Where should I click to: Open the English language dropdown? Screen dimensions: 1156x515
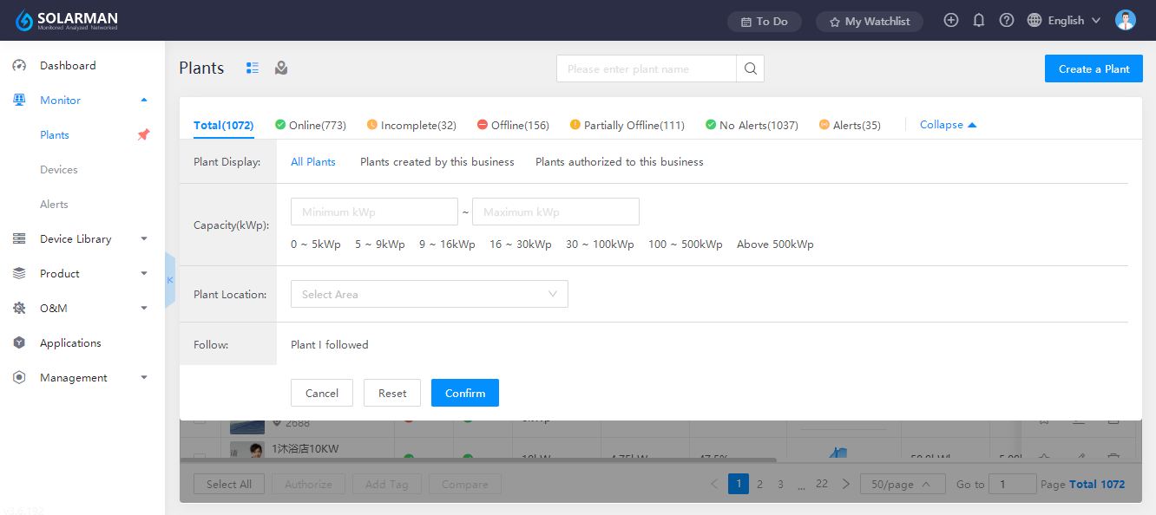click(x=1064, y=20)
